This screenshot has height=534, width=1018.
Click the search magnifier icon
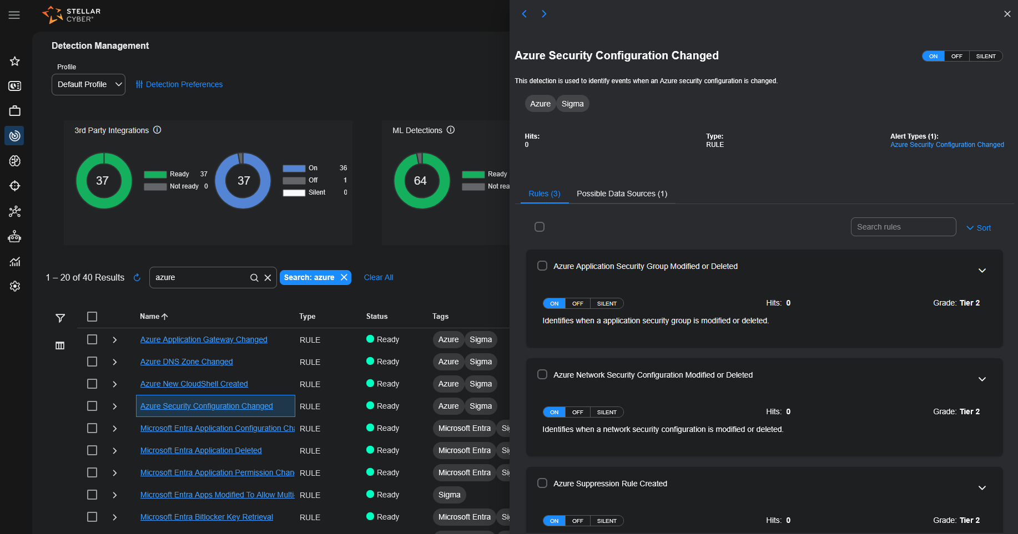pyautogui.click(x=254, y=278)
